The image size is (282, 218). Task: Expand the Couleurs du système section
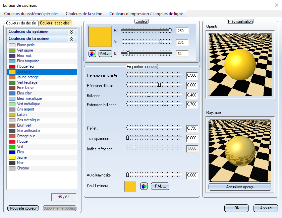pyautogui.click(x=71, y=32)
